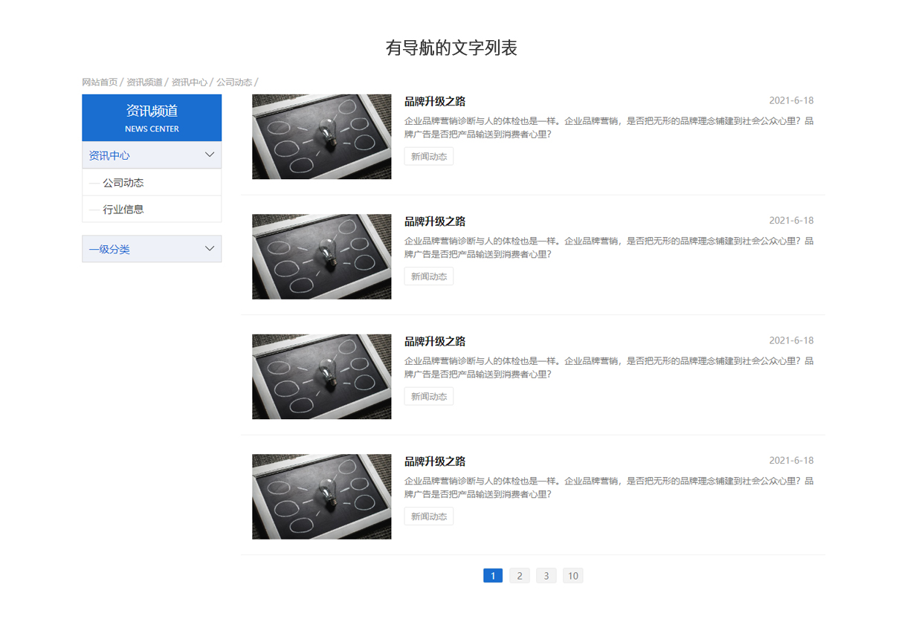Jump to last page 10

coord(572,576)
